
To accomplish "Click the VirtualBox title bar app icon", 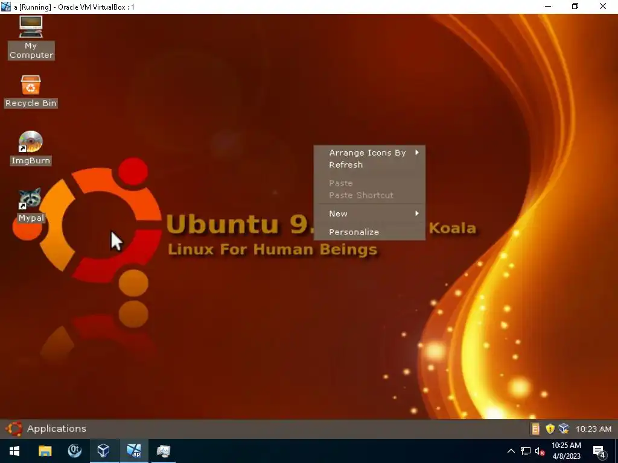I will (6, 7).
